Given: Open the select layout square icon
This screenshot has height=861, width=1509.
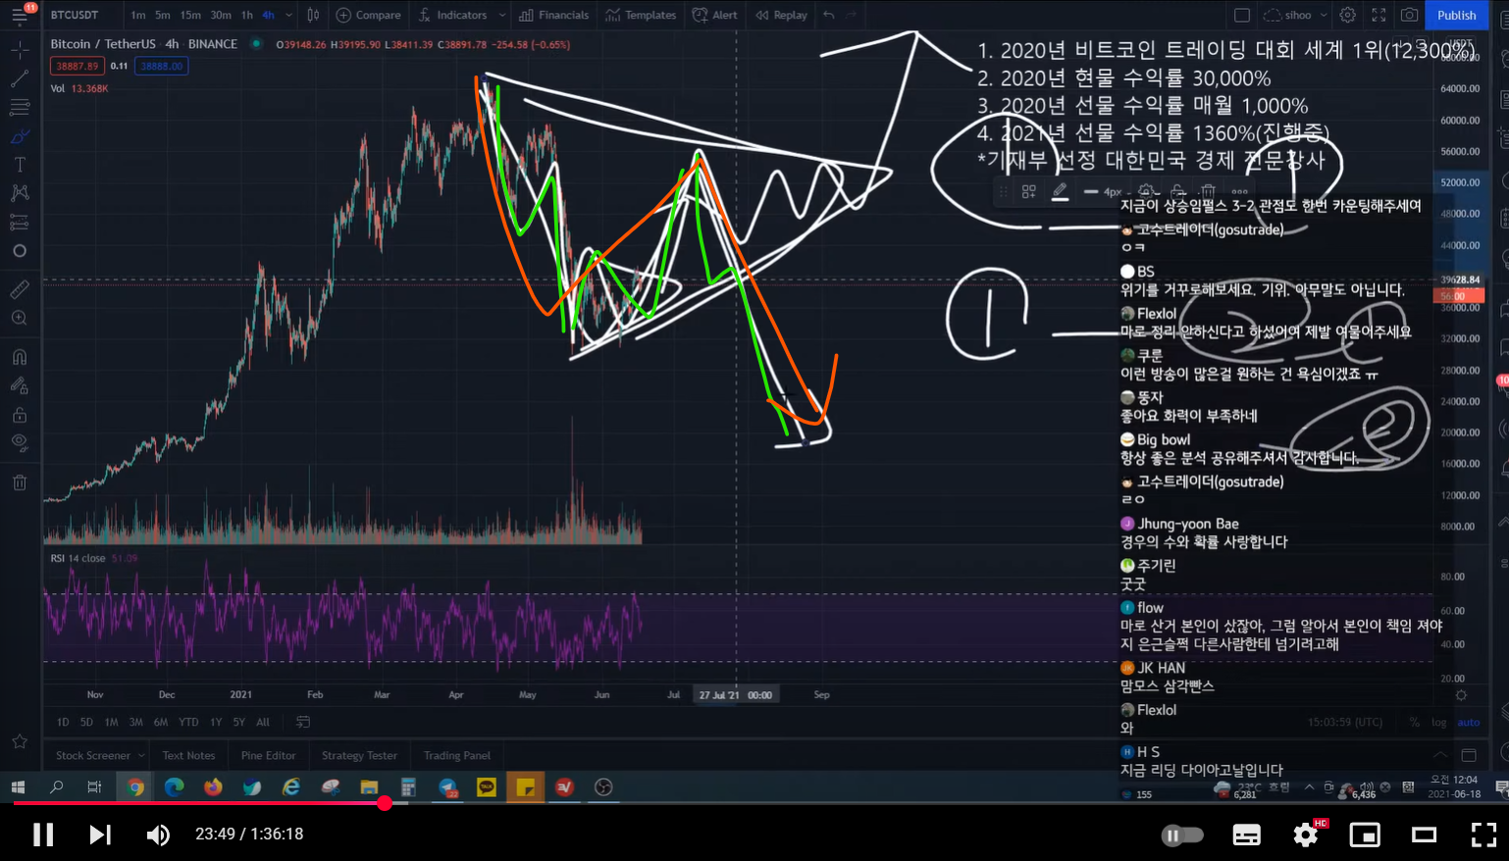Looking at the screenshot, I should click(x=1241, y=15).
